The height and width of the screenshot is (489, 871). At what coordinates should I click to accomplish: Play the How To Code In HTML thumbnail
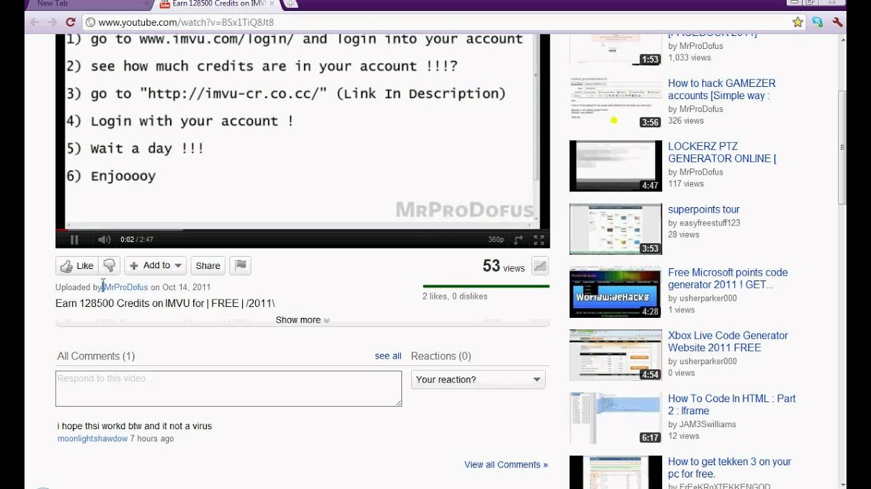point(616,418)
